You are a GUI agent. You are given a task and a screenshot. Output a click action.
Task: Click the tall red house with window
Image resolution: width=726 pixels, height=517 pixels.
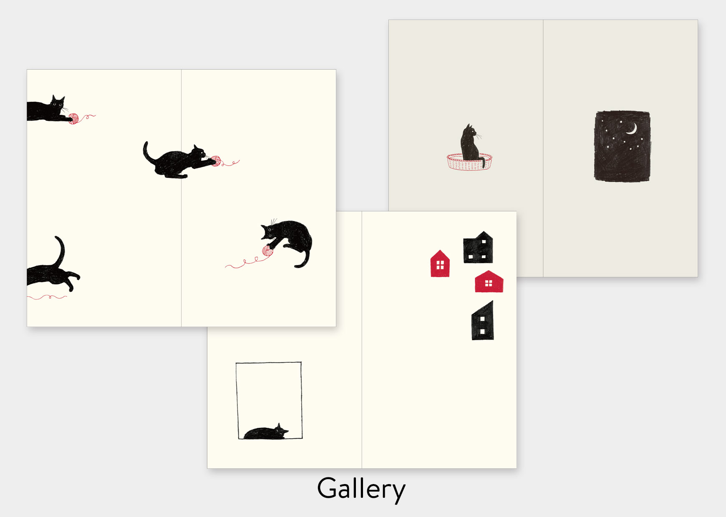coord(440,264)
